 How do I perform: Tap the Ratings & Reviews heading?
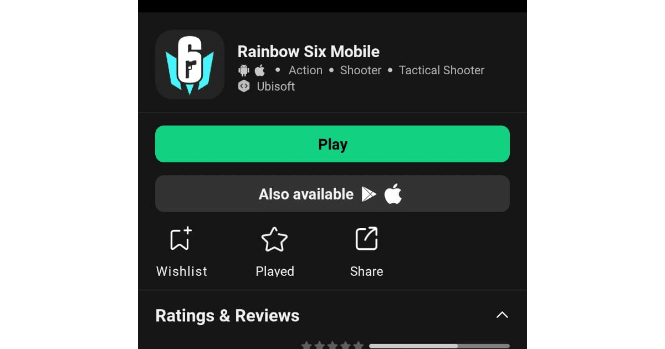coord(227,315)
